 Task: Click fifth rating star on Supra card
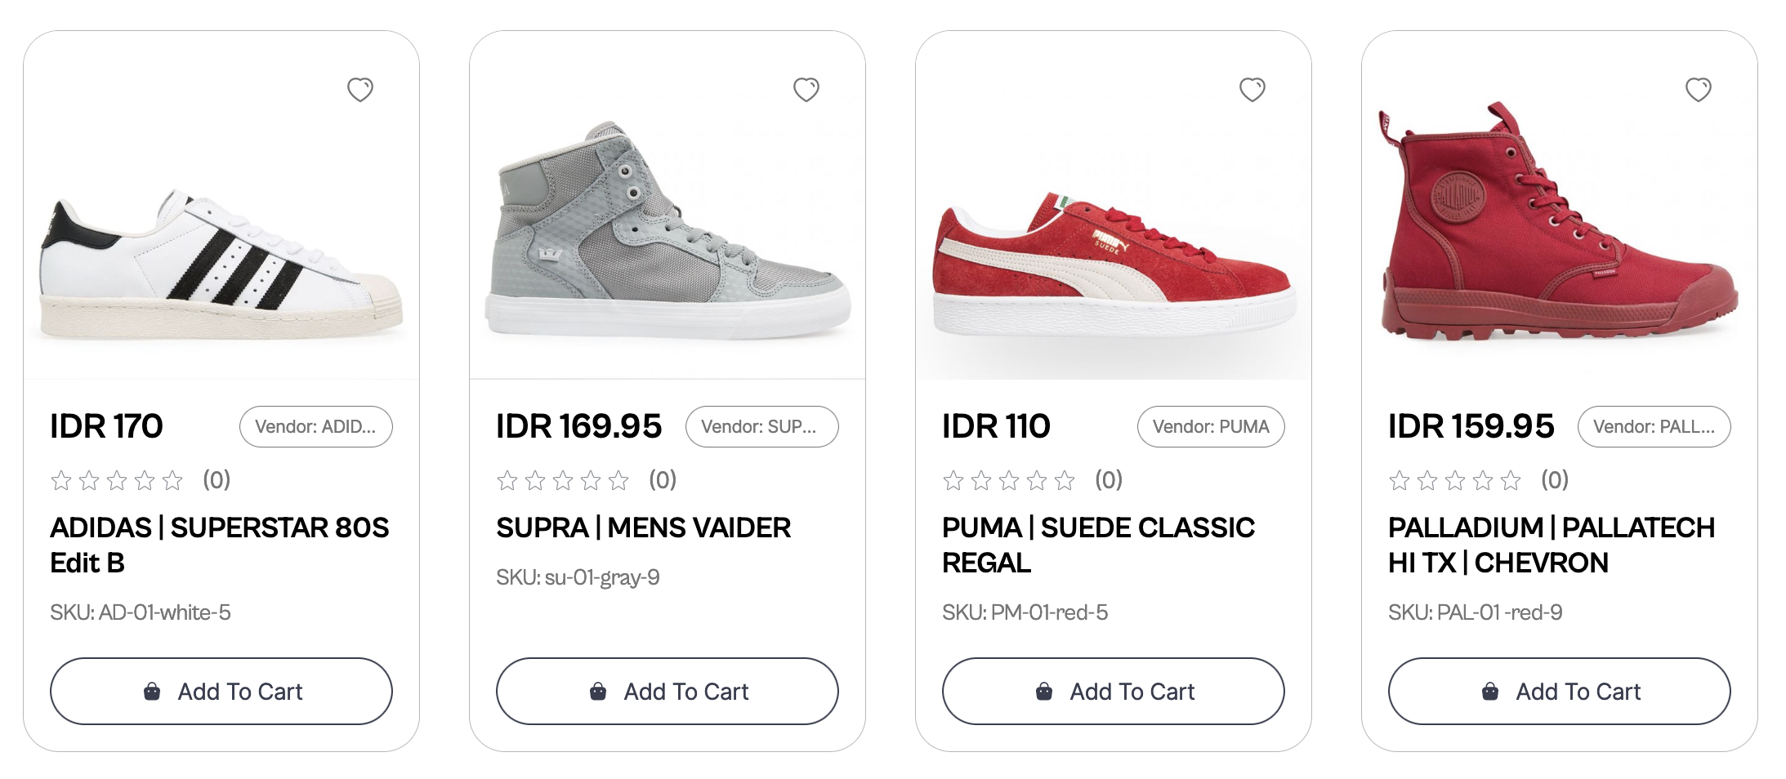click(x=618, y=480)
